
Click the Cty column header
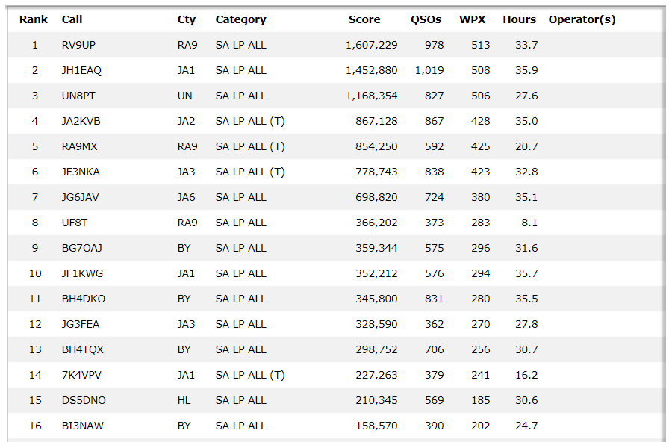186,19
